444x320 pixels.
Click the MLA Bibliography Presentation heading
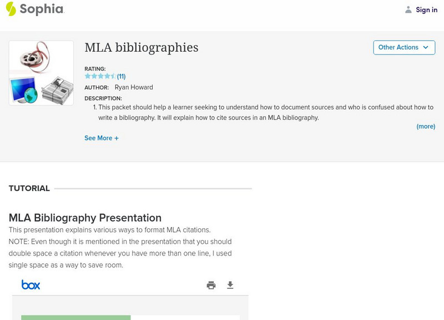pos(85,218)
